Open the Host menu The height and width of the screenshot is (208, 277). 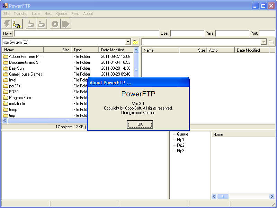(x=48, y=14)
